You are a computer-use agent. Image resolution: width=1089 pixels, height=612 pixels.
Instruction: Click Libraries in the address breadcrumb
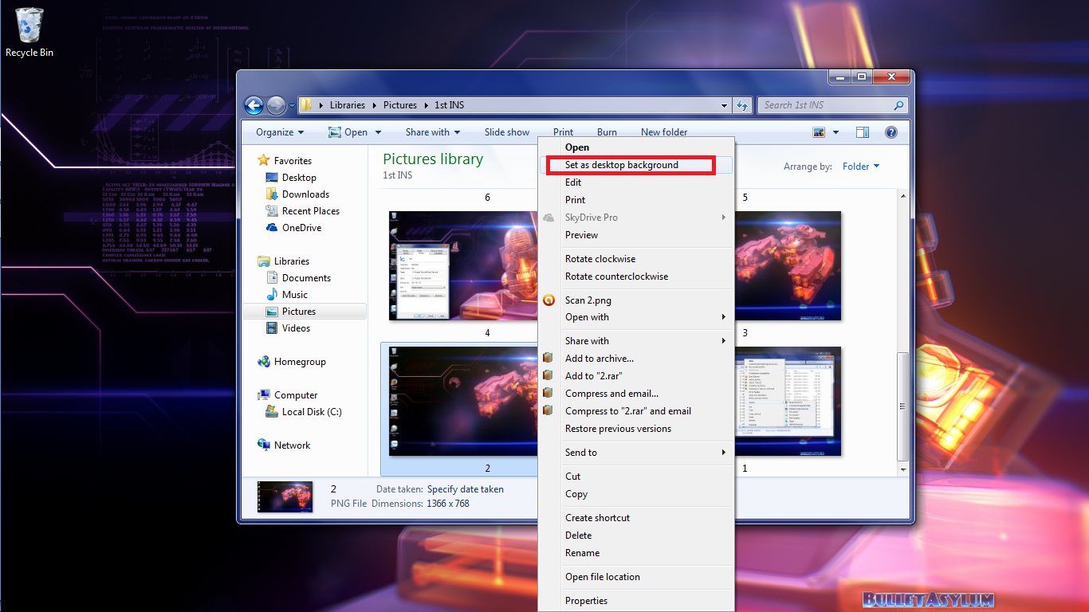point(348,105)
